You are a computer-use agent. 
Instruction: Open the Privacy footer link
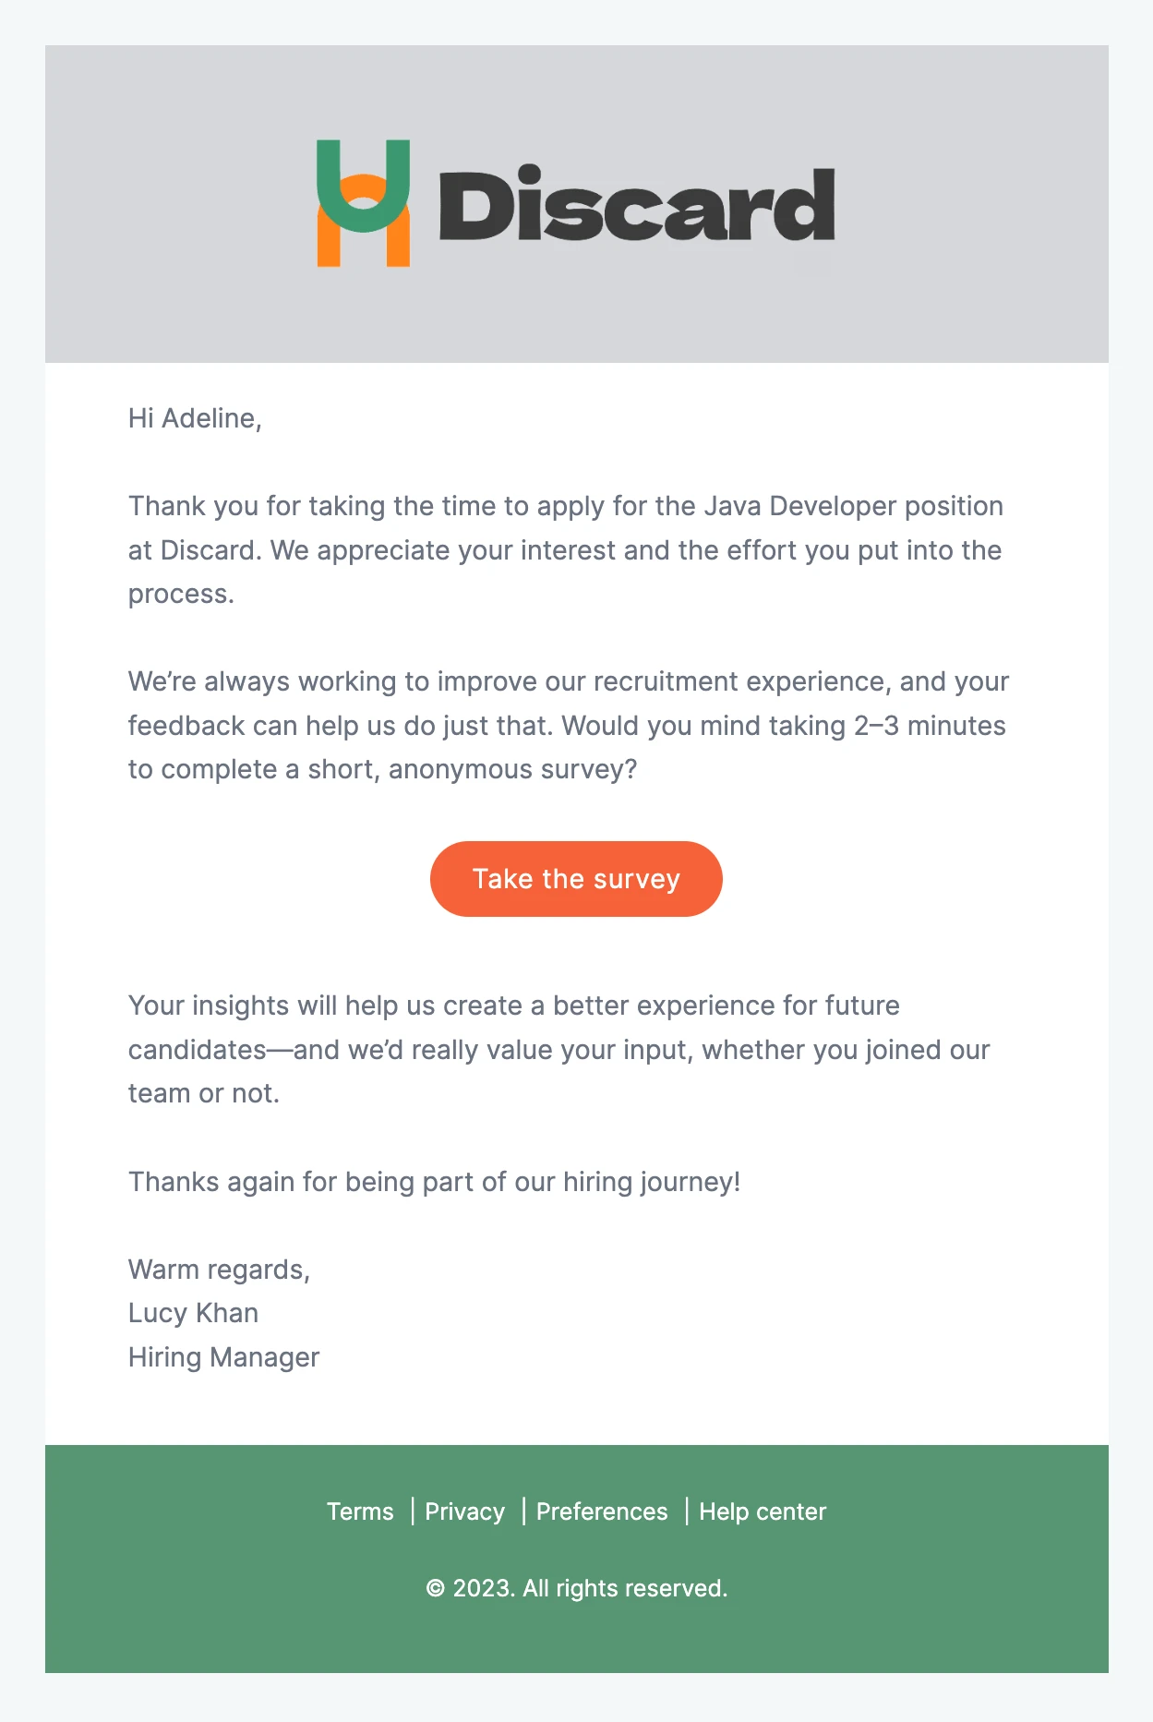coord(464,1511)
